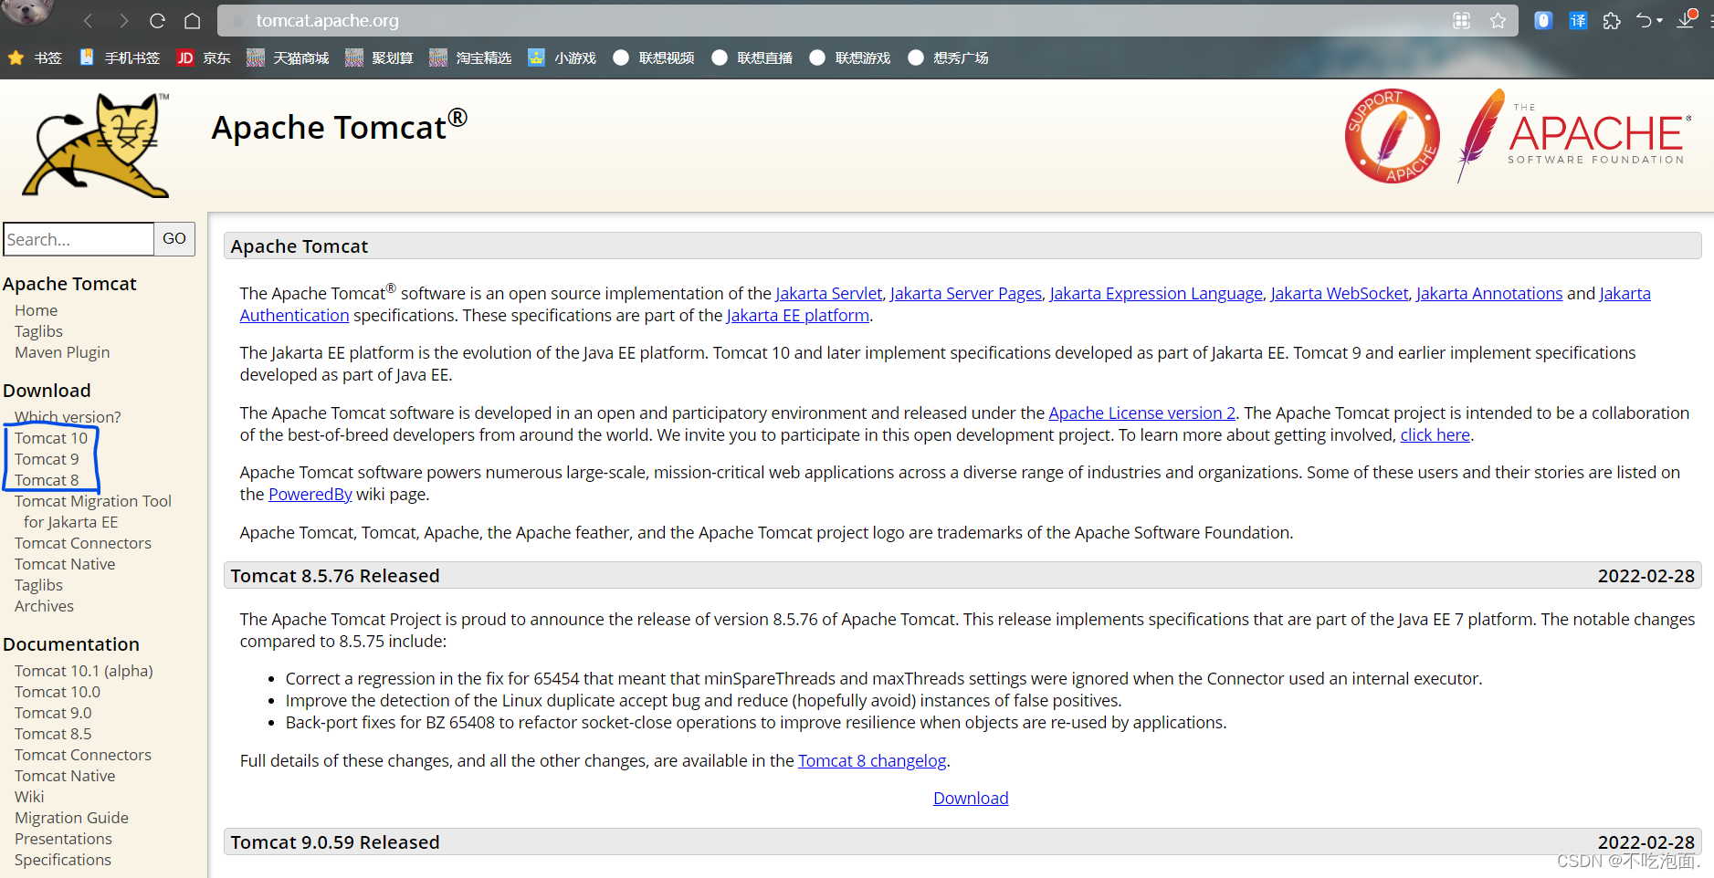This screenshot has height=878, width=1714.
Task: Follow the Jakarta Servlet link
Action: (829, 293)
